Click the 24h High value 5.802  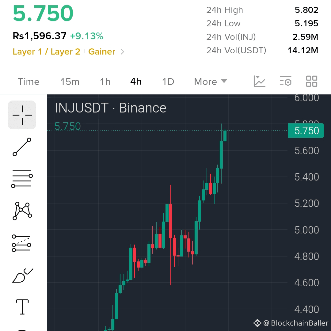(x=306, y=10)
